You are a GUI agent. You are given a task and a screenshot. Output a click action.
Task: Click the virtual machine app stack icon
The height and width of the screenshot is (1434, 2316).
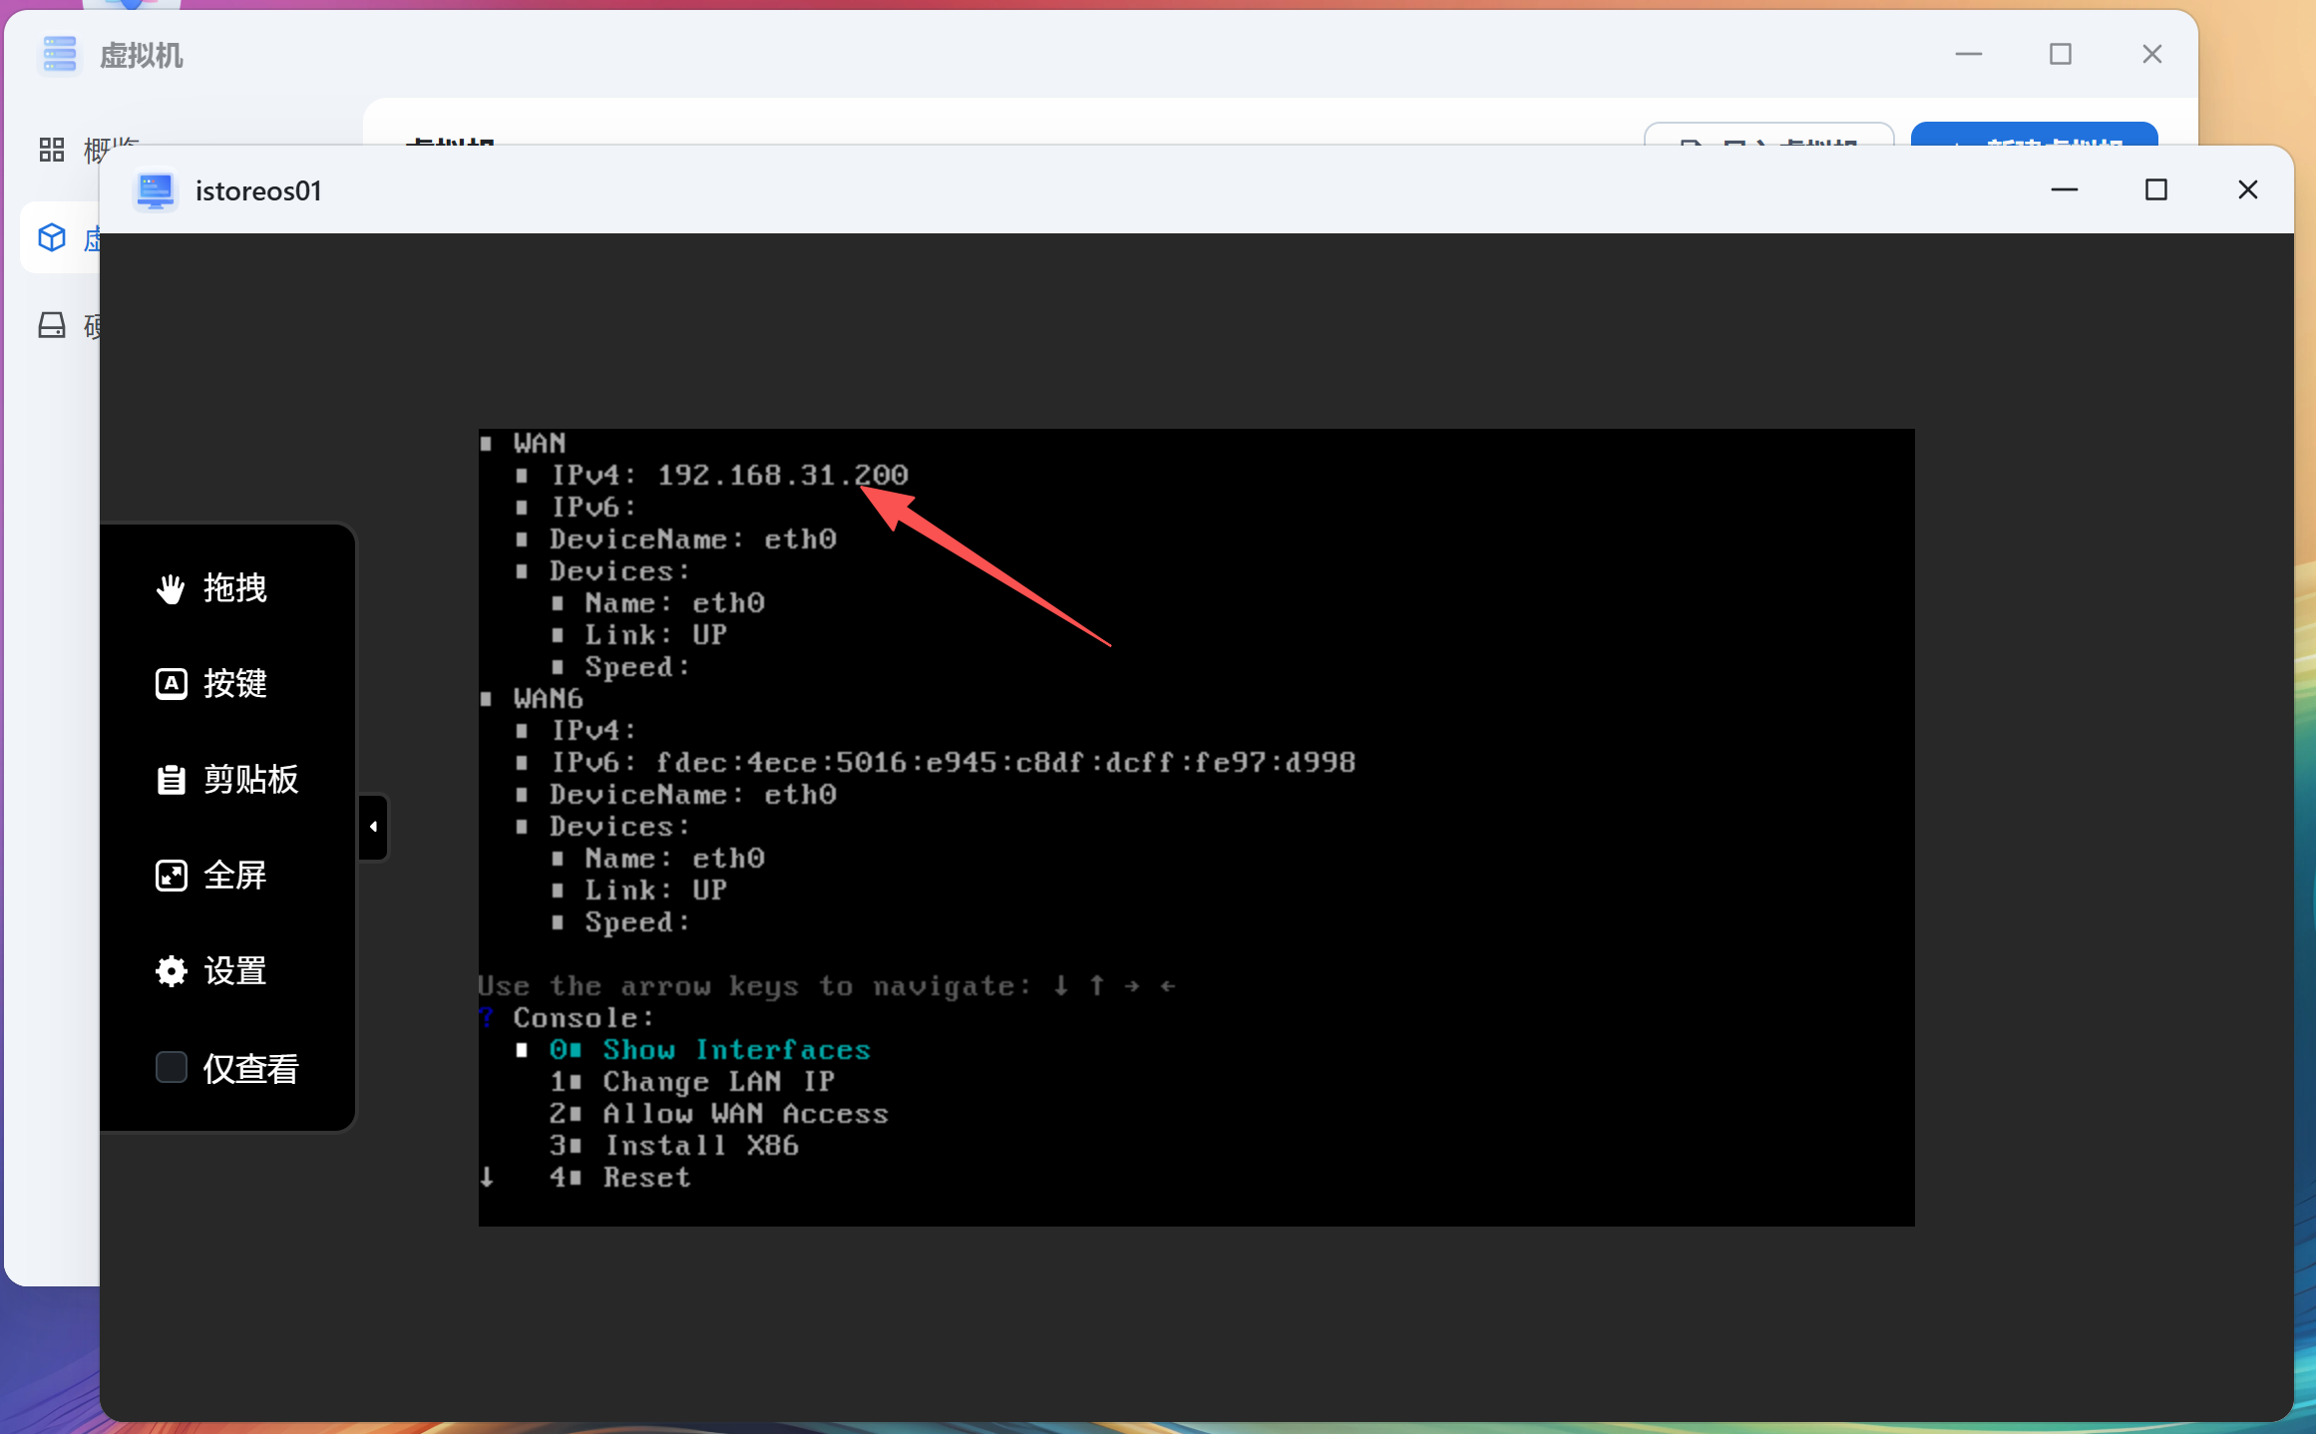coord(60,55)
